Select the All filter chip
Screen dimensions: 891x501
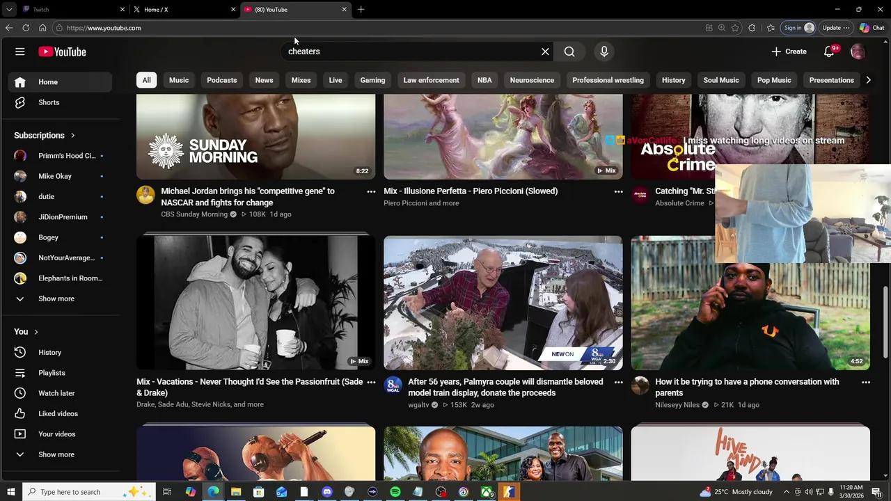pyautogui.click(x=146, y=80)
